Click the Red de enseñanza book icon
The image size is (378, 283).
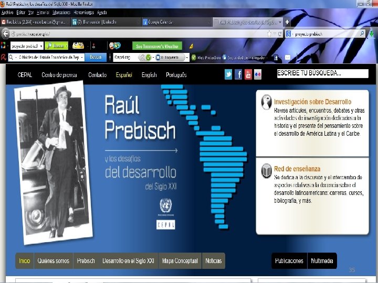tap(266, 171)
